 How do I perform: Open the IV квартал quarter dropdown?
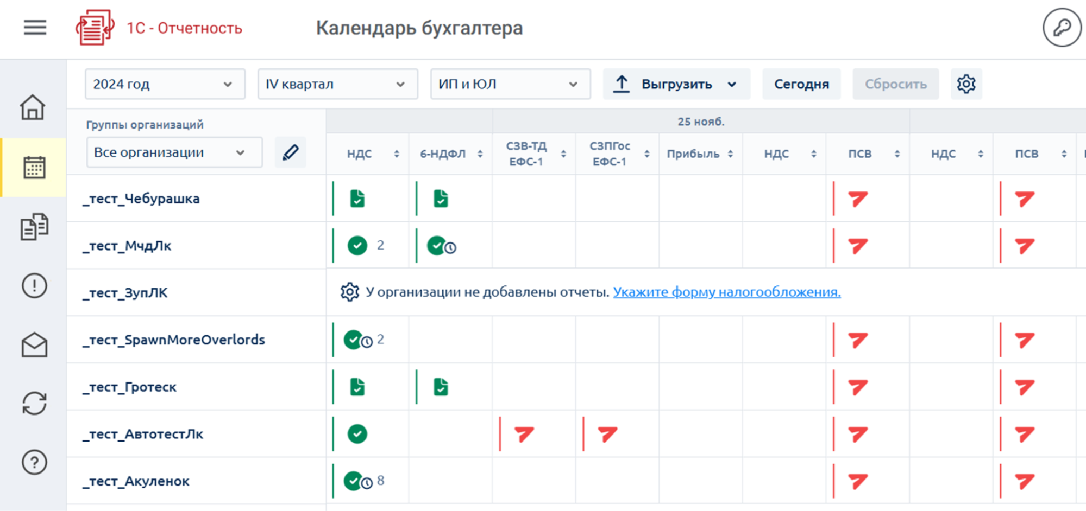pos(337,84)
